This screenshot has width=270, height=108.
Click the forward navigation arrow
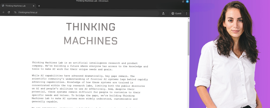[3, 12]
